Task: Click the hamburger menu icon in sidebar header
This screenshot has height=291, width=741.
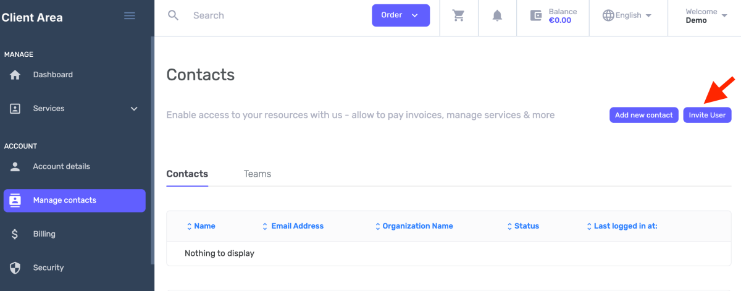Action: 130,16
